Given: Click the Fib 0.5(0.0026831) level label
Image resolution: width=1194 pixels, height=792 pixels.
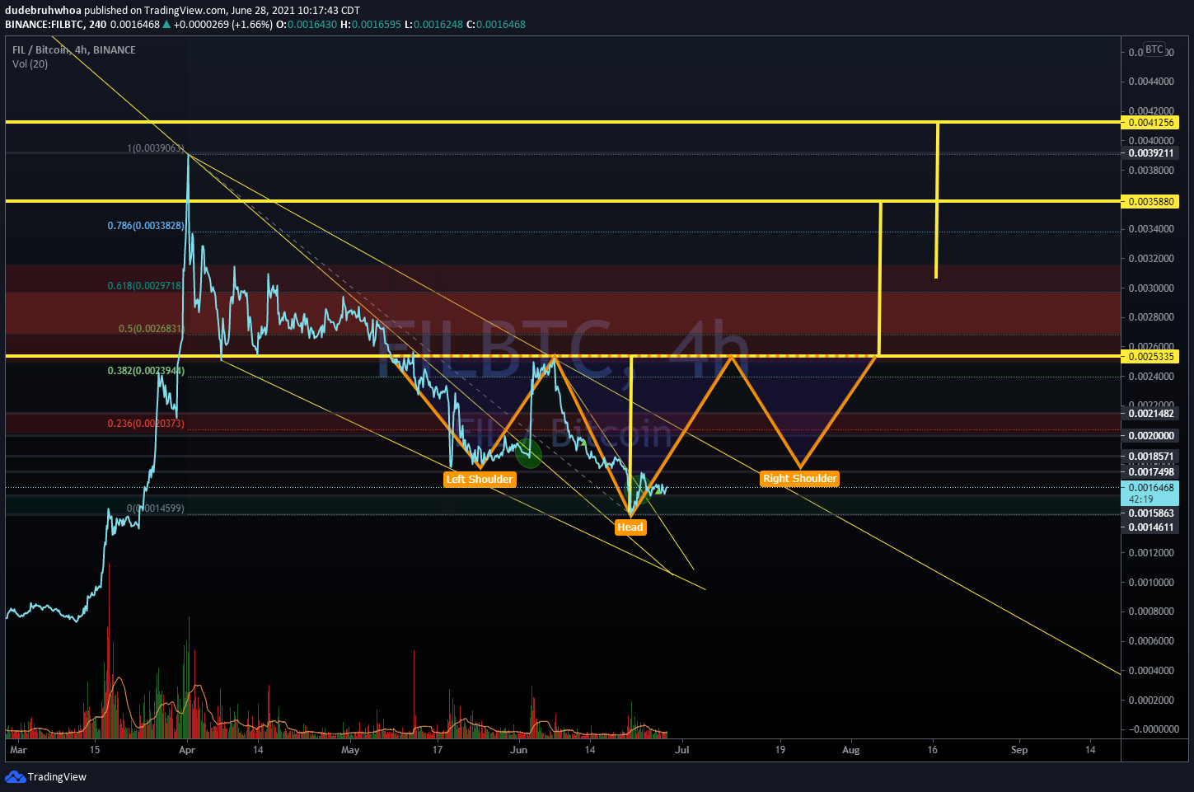Looking at the screenshot, I should point(152,328).
